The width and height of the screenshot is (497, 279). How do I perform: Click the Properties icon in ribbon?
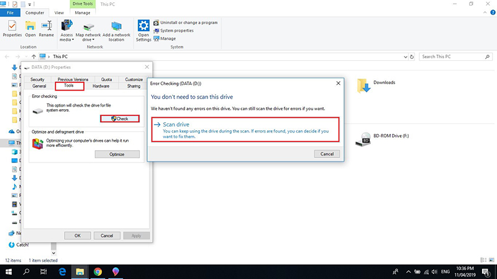point(12,29)
